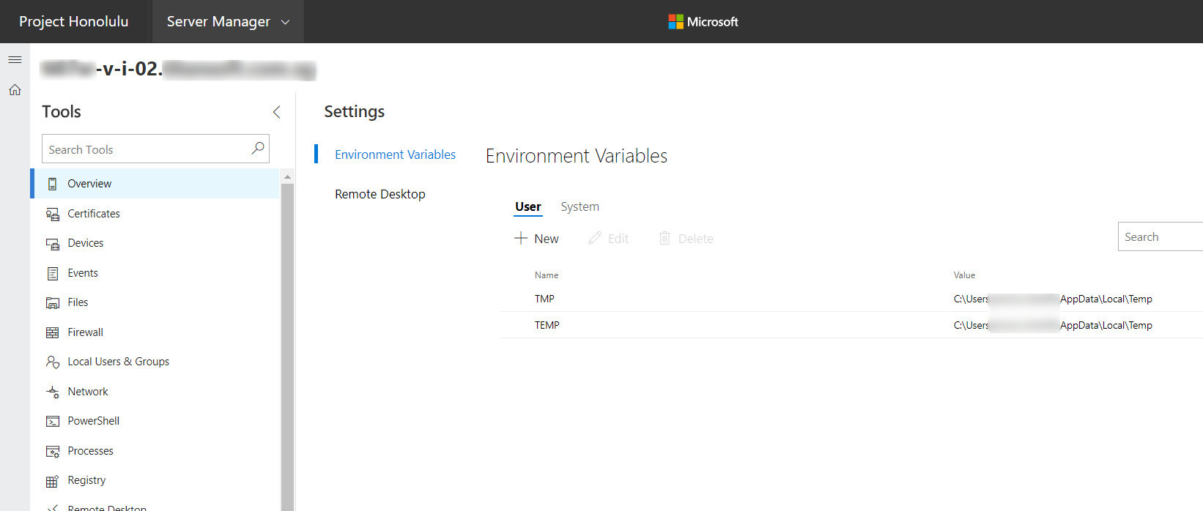Focus the Search Tools input field
This screenshot has height=511, width=1203.
(147, 149)
